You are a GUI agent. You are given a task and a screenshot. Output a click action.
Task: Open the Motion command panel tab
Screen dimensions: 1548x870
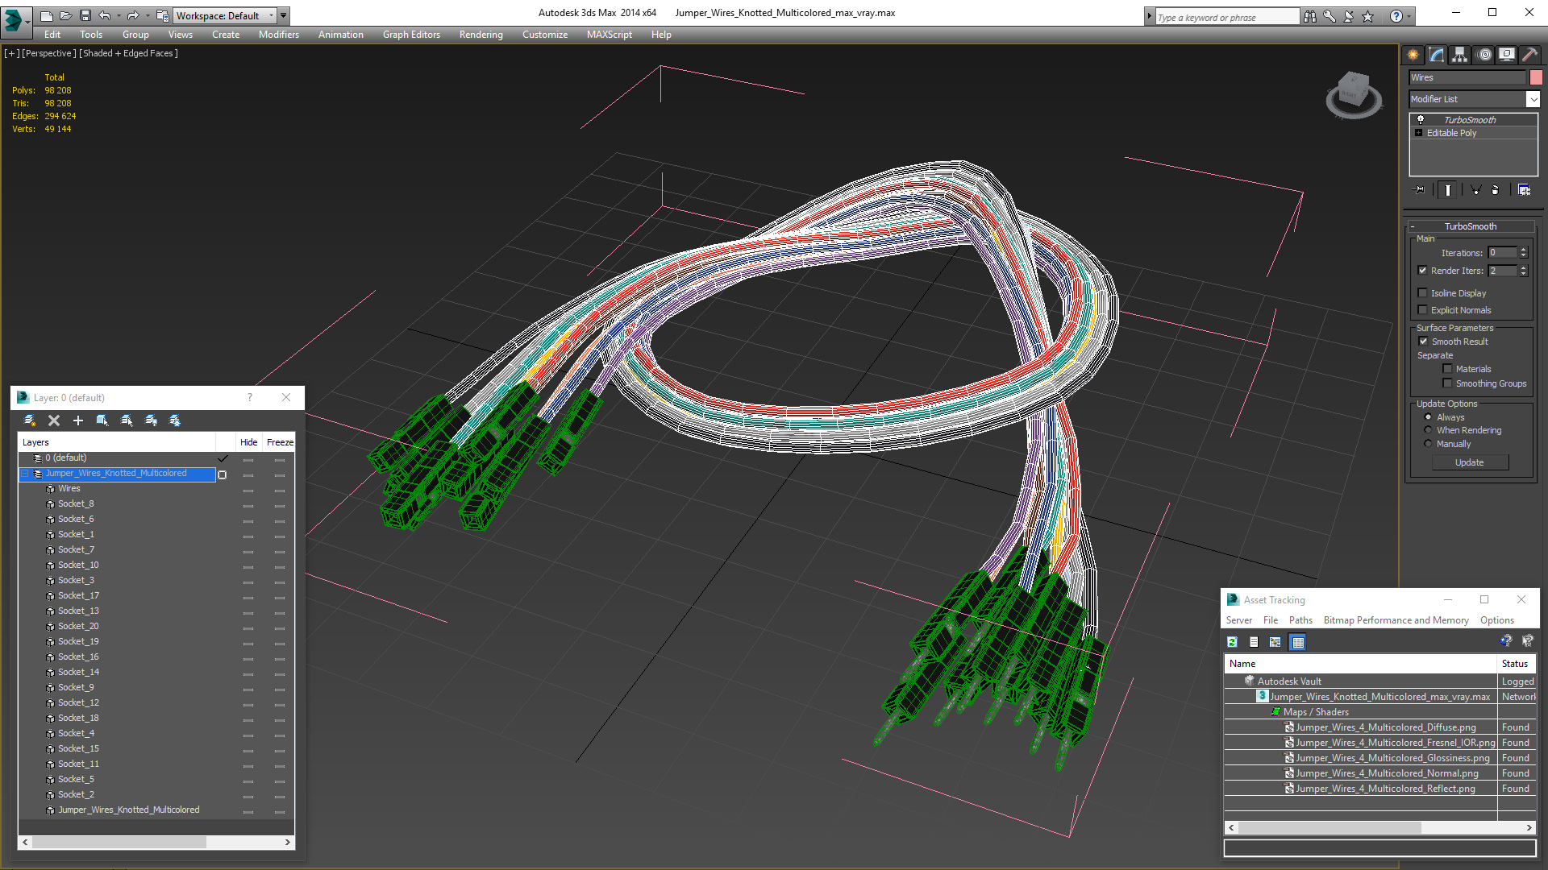[x=1484, y=55]
